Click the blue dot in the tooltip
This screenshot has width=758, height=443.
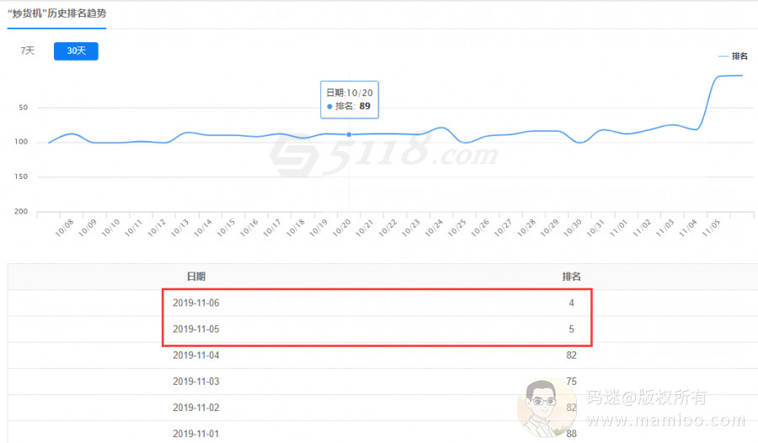[x=329, y=107]
